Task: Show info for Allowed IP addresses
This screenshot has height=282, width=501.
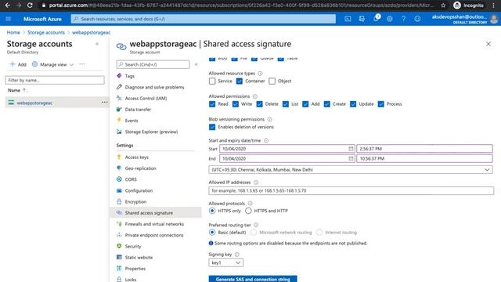Action: coord(256,183)
